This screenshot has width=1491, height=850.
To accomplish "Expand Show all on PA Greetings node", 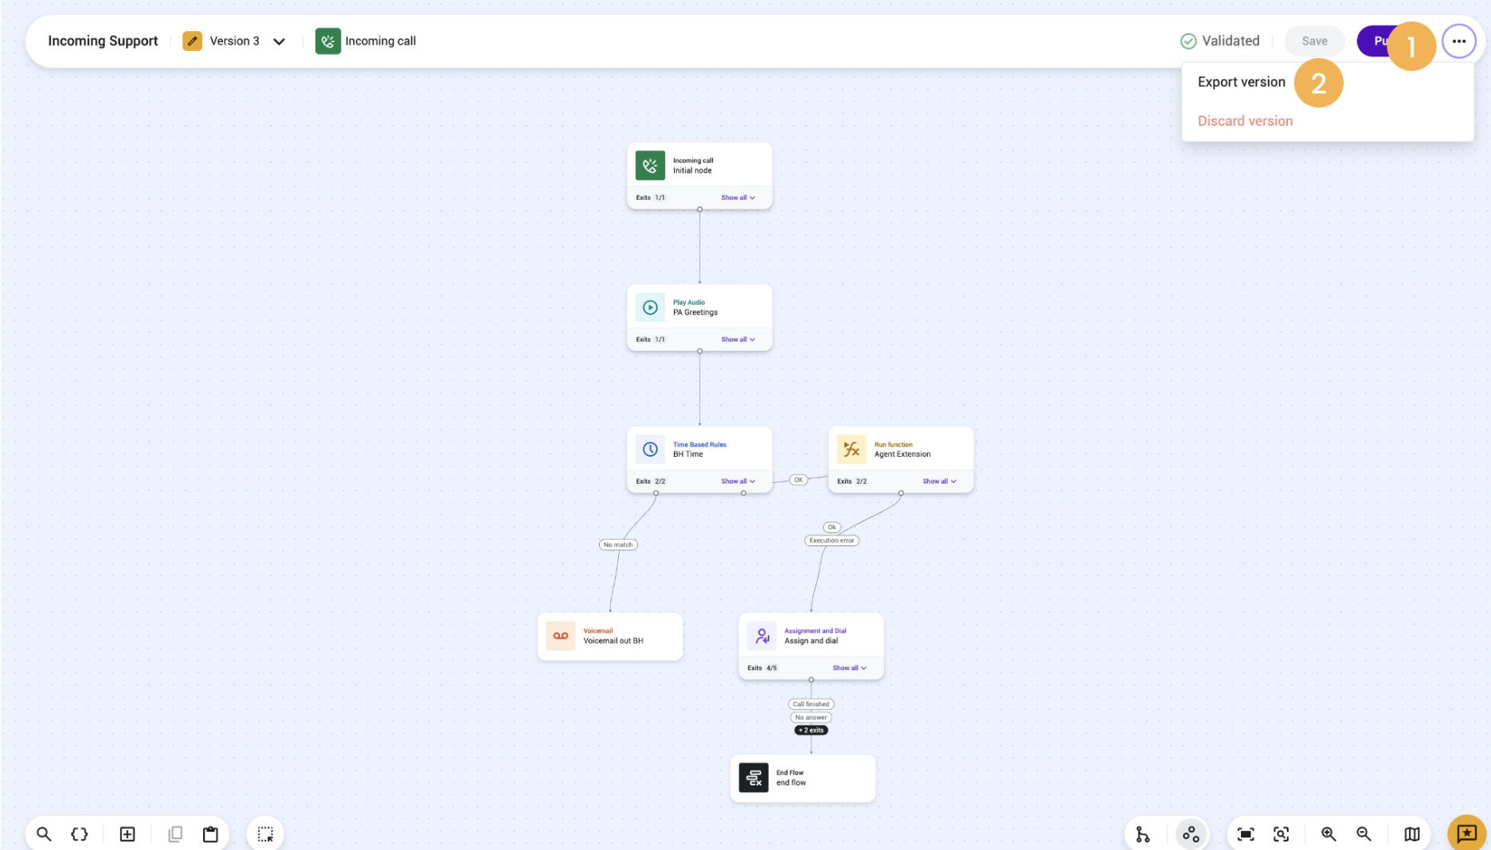I will click(x=738, y=339).
